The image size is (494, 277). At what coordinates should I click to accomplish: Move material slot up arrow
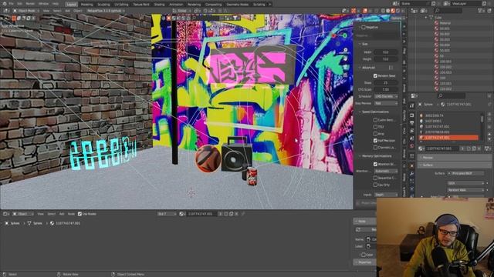click(489, 135)
